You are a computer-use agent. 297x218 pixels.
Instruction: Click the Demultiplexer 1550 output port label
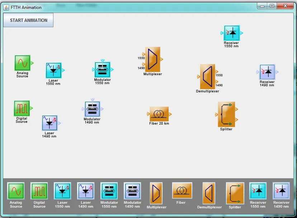pyautogui.click(x=219, y=75)
